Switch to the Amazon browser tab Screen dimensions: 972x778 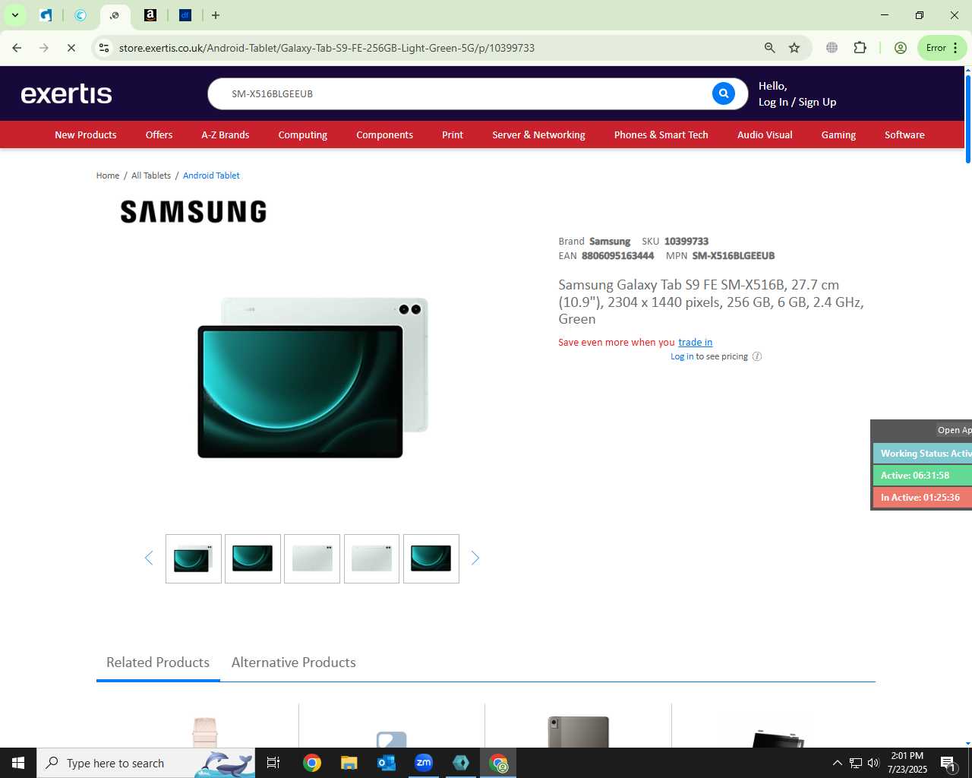150,15
